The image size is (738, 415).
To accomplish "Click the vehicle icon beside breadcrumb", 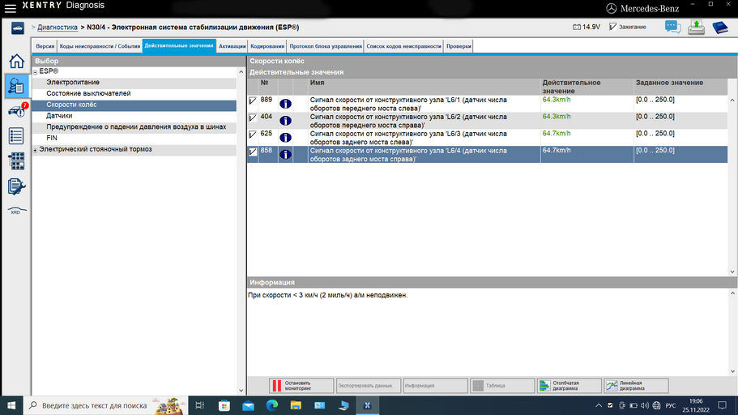I will (x=17, y=28).
